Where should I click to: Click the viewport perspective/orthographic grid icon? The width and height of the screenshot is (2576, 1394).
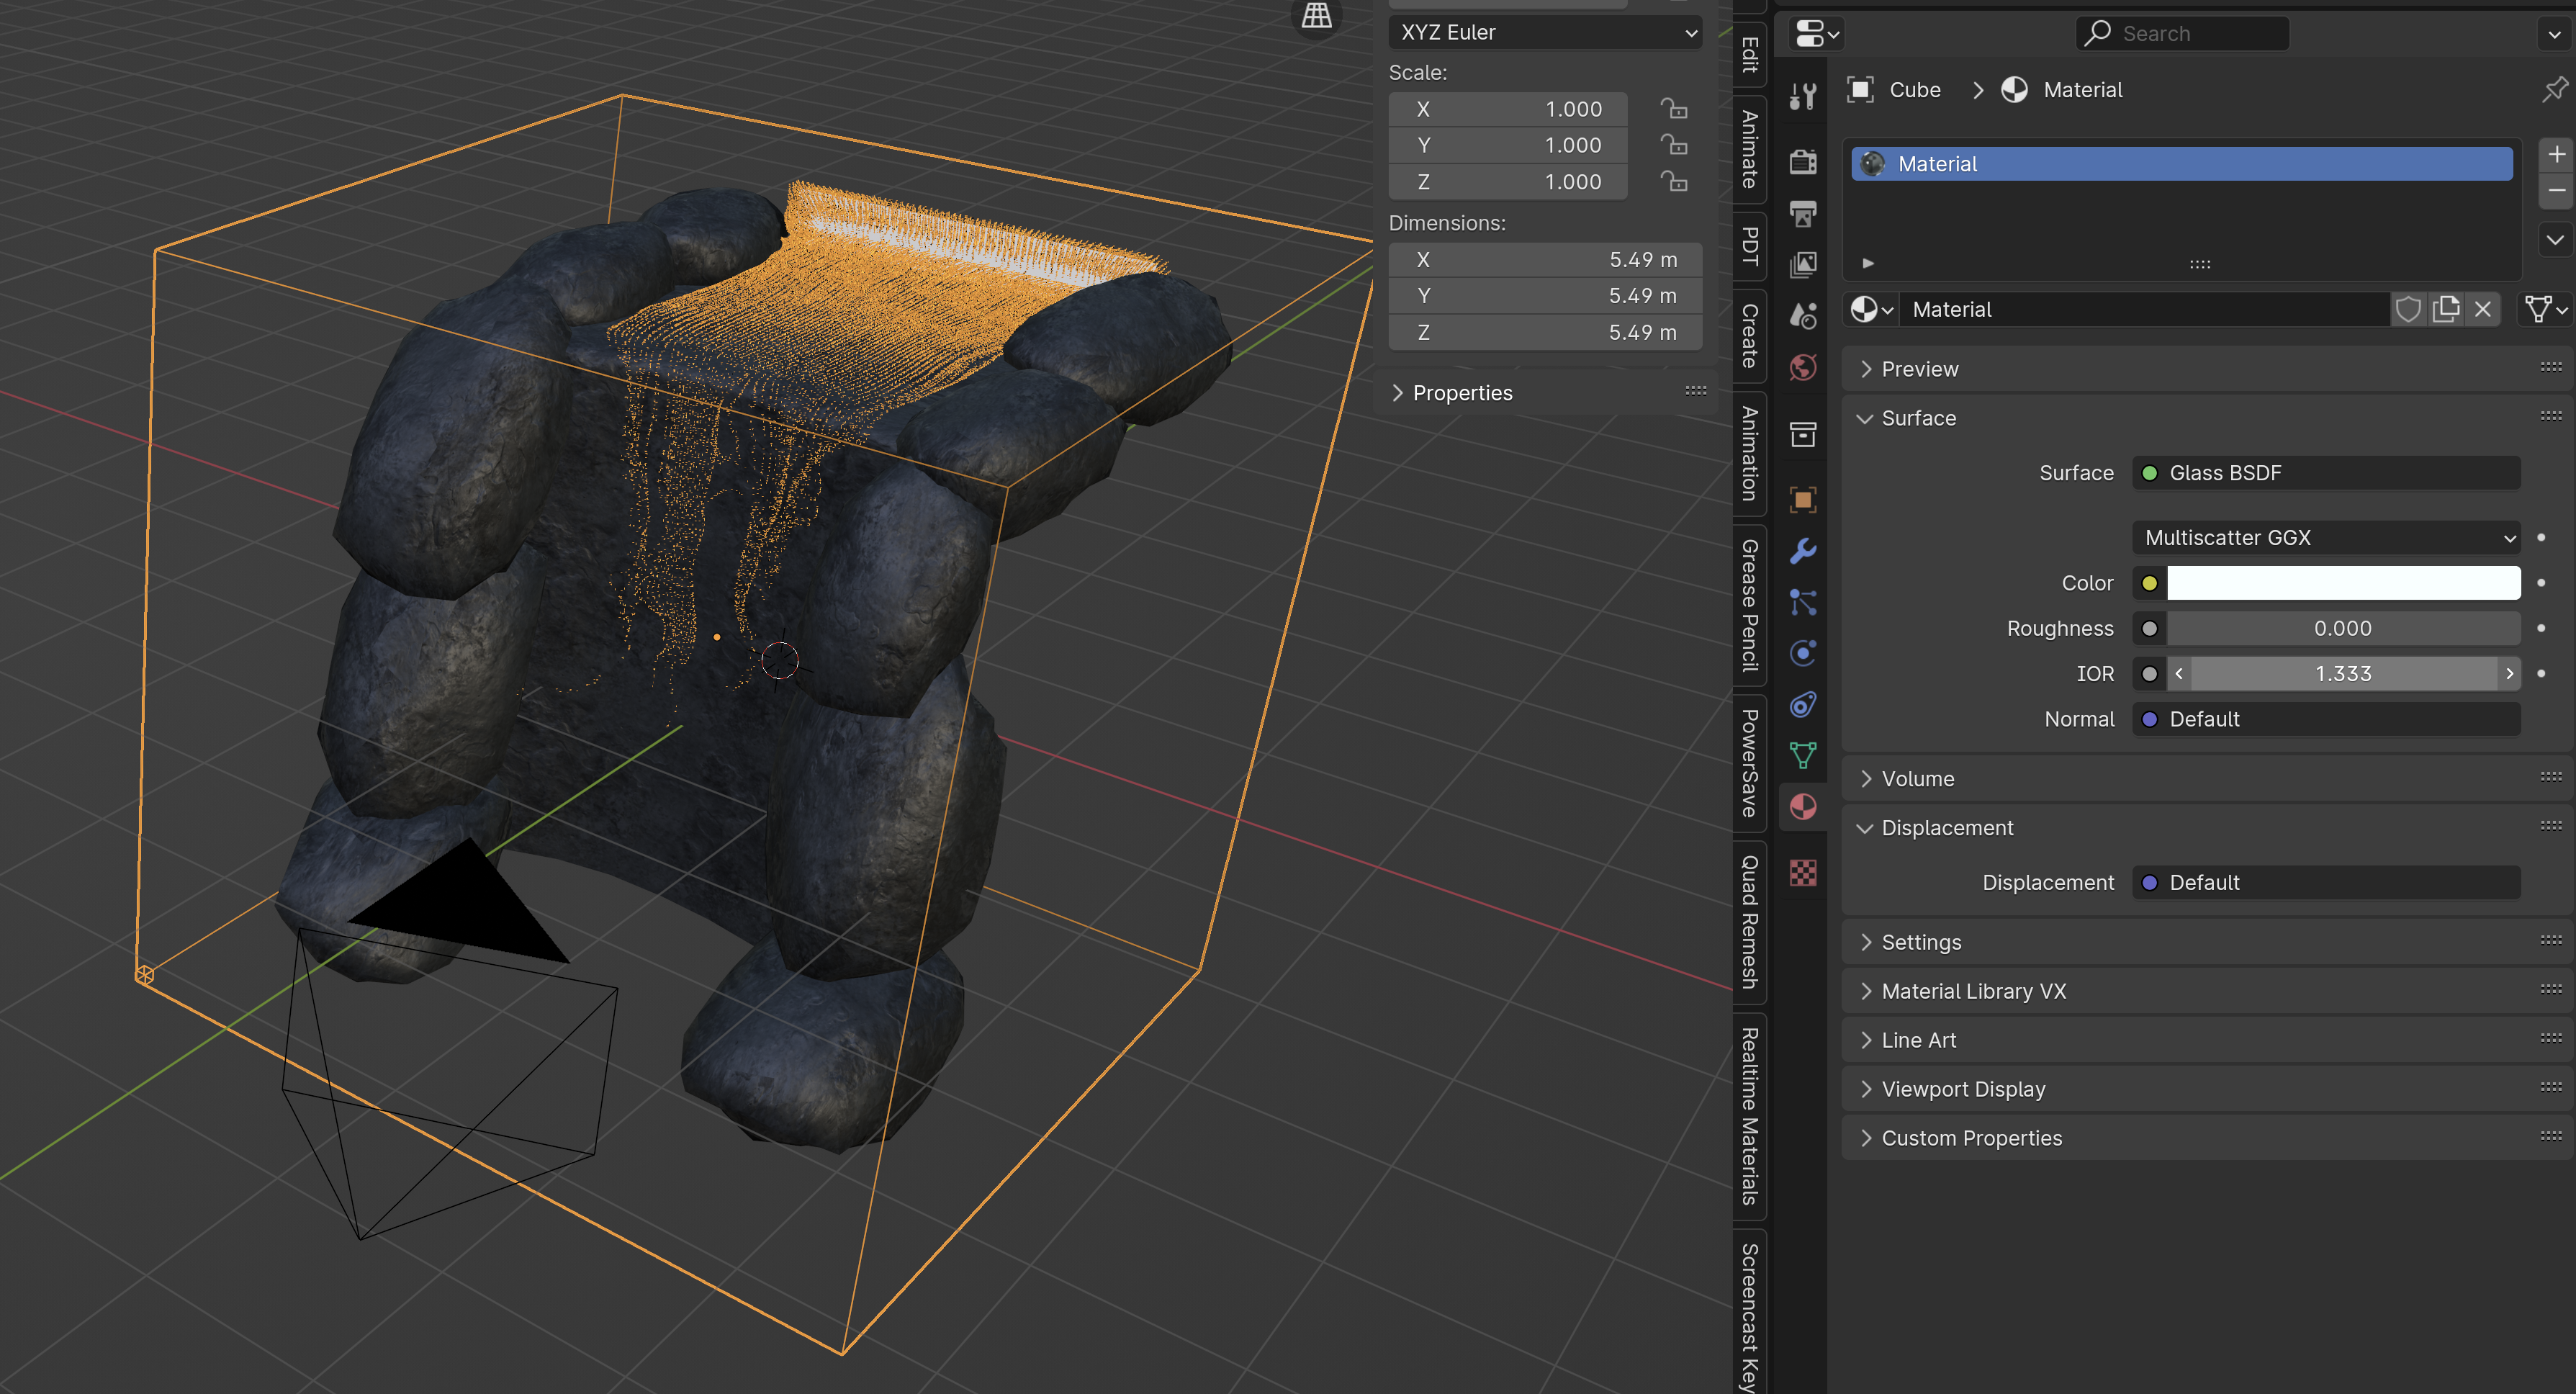coord(1316,15)
